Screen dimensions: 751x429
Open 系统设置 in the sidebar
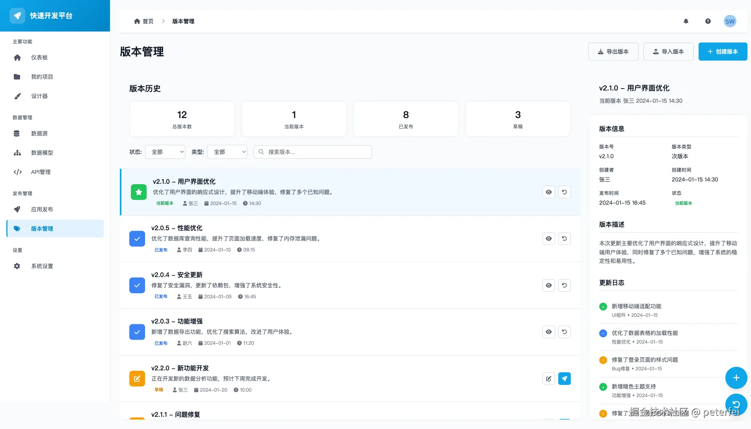tap(55, 266)
